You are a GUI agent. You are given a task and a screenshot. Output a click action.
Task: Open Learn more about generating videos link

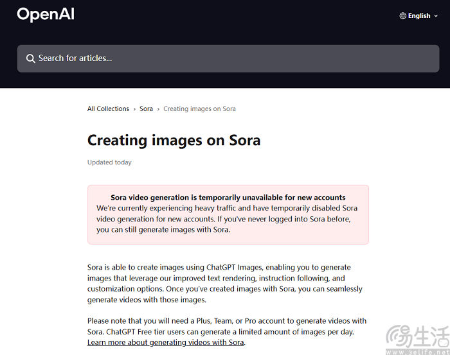(166, 342)
